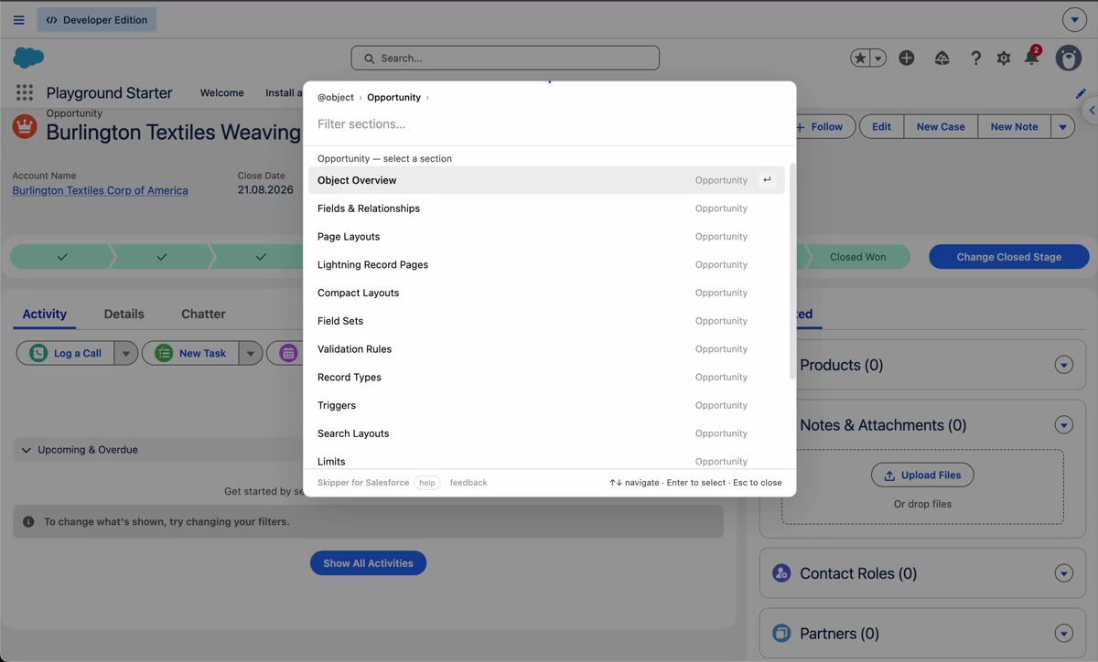Select Object Overview section

(x=546, y=180)
